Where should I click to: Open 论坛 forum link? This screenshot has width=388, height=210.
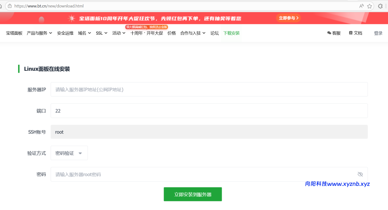pyautogui.click(x=214, y=33)
